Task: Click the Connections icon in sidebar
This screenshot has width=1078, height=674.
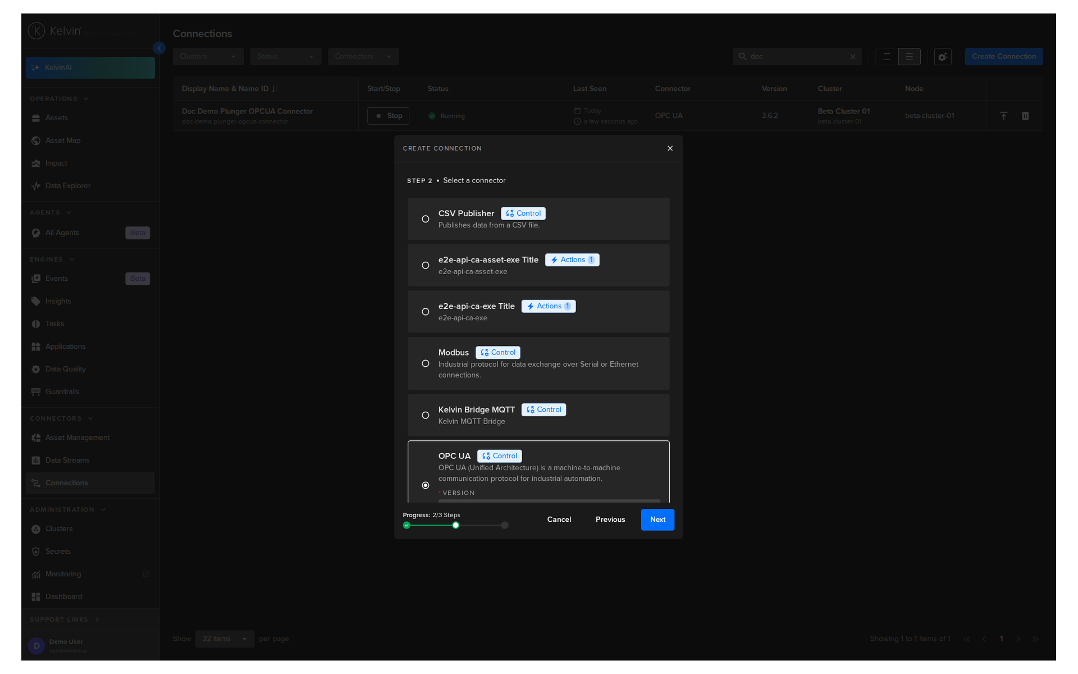Action: [x=36, y=483]
